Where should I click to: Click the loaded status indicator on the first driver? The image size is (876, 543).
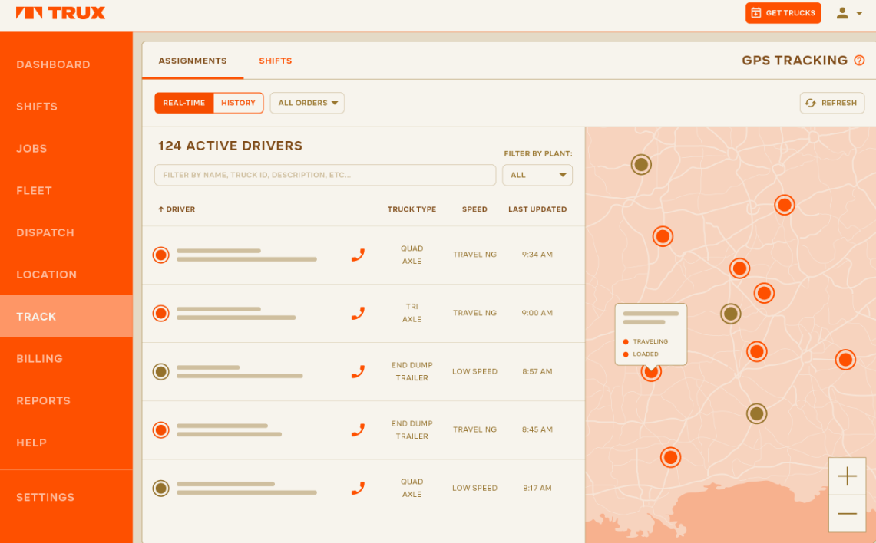[x=160, y=254]
